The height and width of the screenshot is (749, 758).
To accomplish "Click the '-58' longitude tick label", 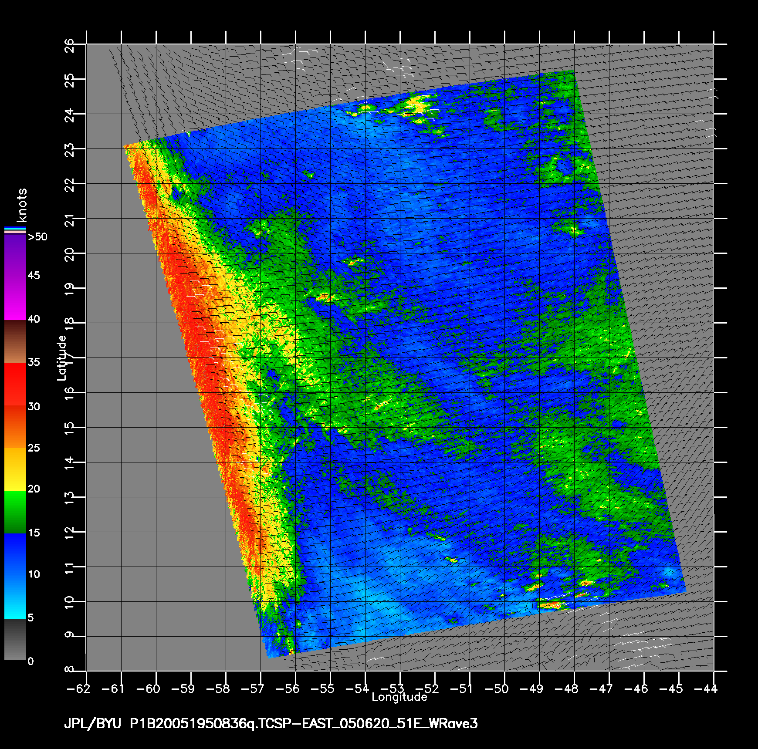I will tap(218, 689).
